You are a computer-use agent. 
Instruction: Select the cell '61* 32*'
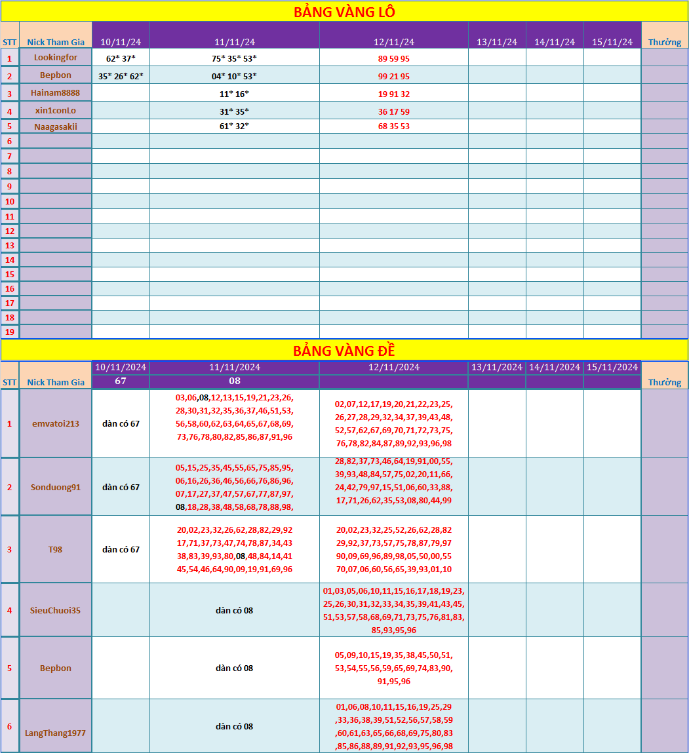pyautogui.click(x=235, y=126)
